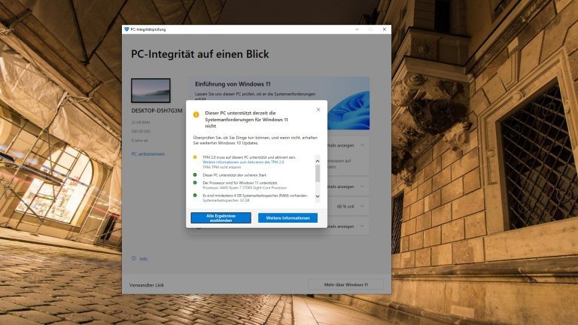Click green checkmark next to Systemarbeitsspeicher result
Viewport: 578px width, 325px height.
(x=195, y=196)
